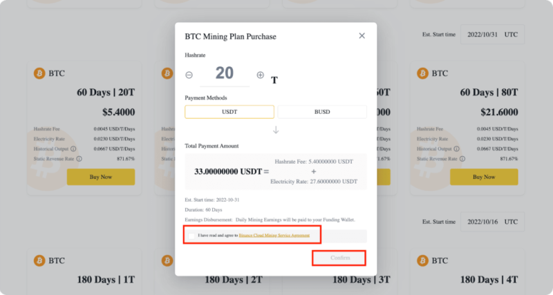This screenshot has width=553, height=295.
Task: Select BUSD payment method
Action: point(322,112)
